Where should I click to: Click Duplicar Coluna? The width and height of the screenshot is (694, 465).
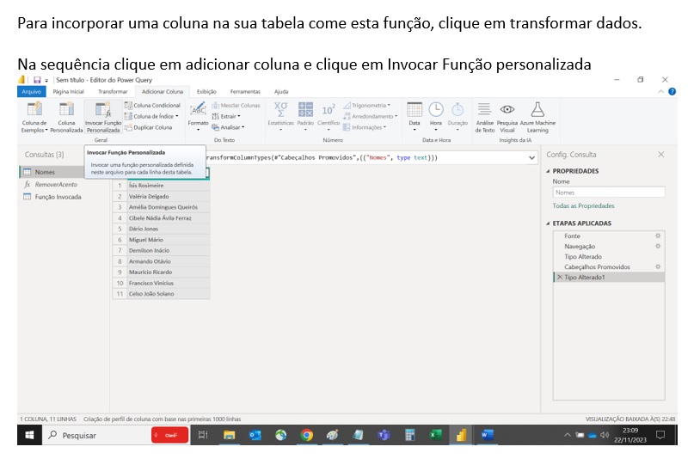[x=148, y=127]
